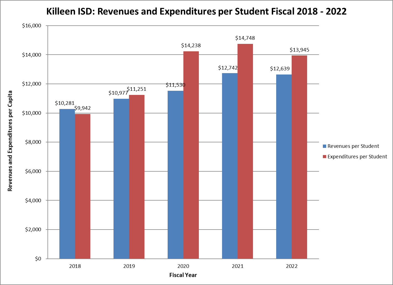Select the $10,977 data label
393x285 pixels.
[118, 93]
